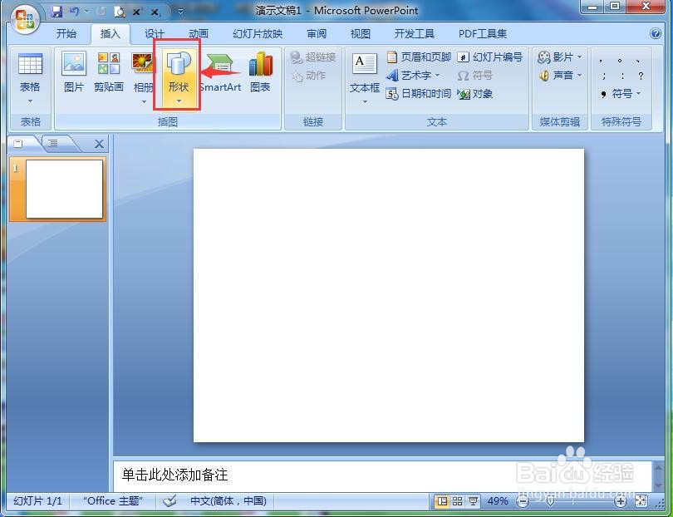Insert the 。 full stop special symbol

click(620, 61)
